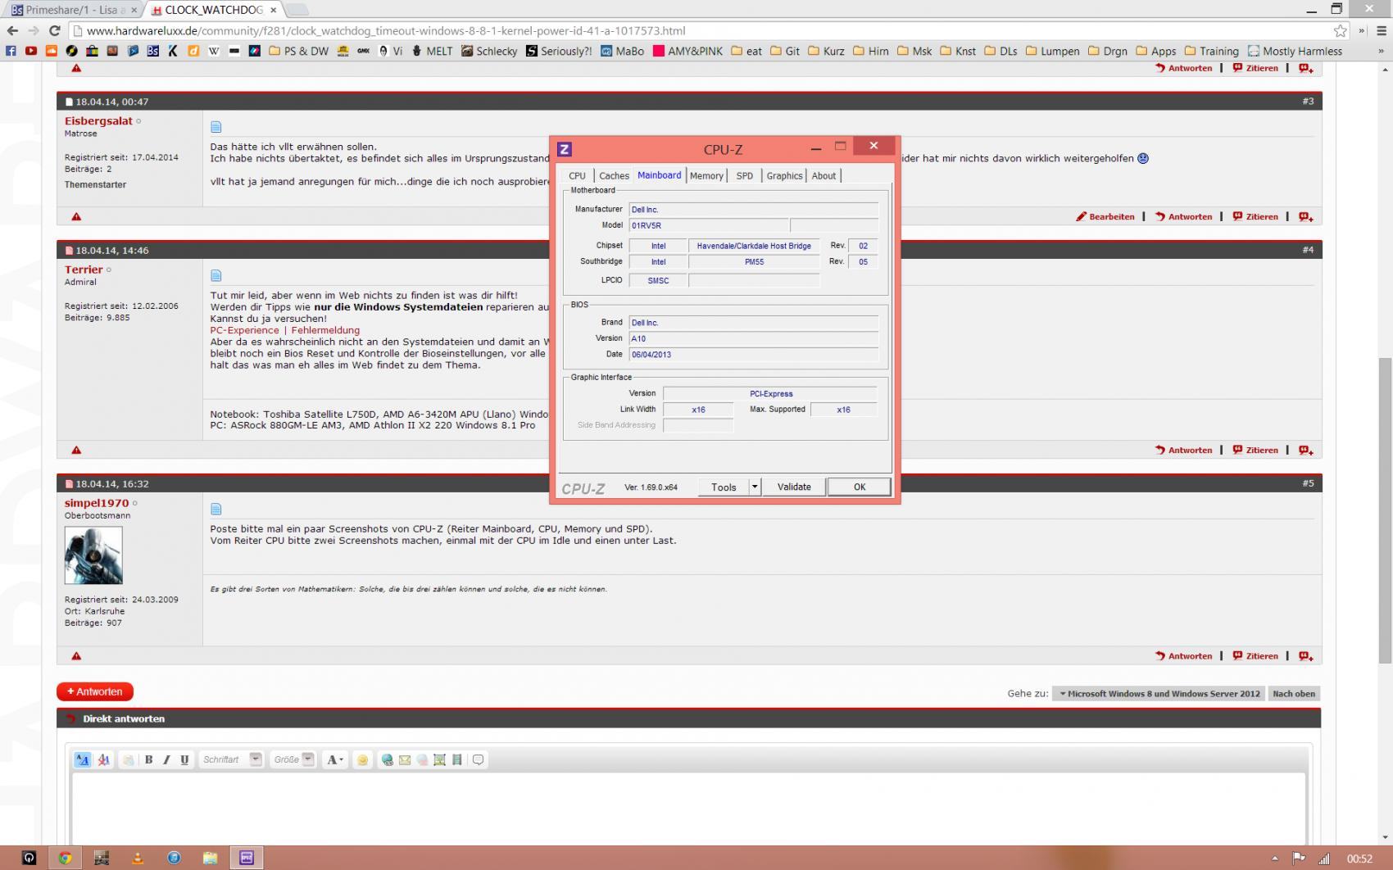This screenshot has height=870, width=1393.
Task: Open the smiley picker in the editor
Action: coord(362,759)
